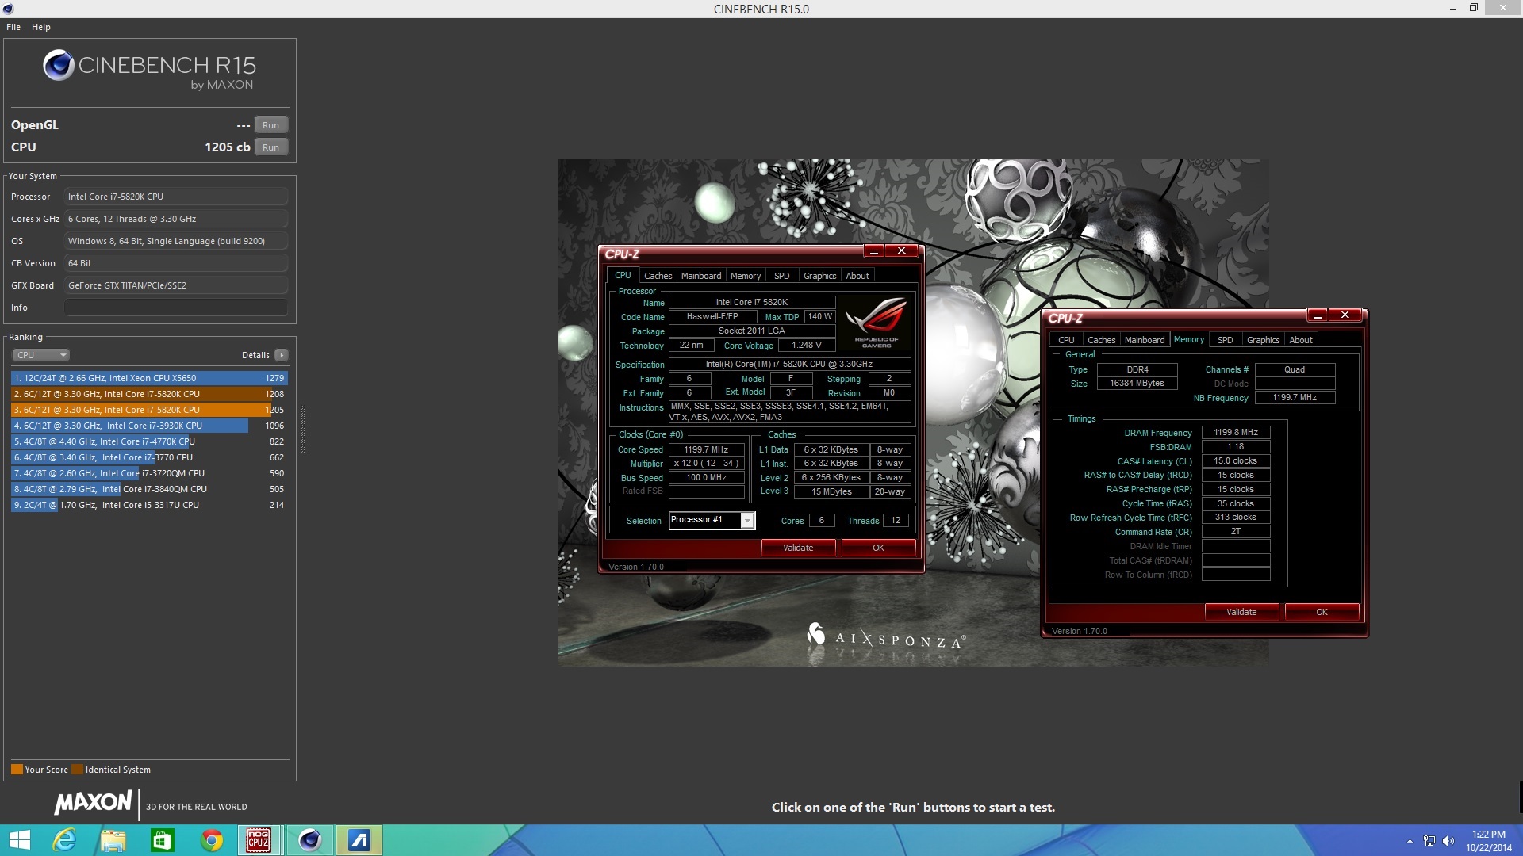This screenshot has height=856, width=1523.
Task: Open the Processor #1 selection dropdown
Action: point(746,521)
